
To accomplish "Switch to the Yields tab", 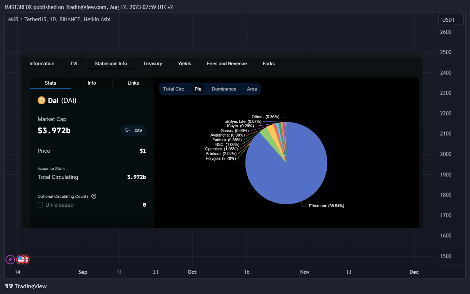I will click(x=185, y=64).
